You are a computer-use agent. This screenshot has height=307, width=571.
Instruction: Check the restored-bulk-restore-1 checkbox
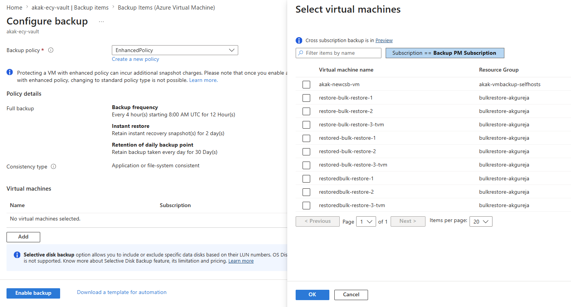point(306,138)
